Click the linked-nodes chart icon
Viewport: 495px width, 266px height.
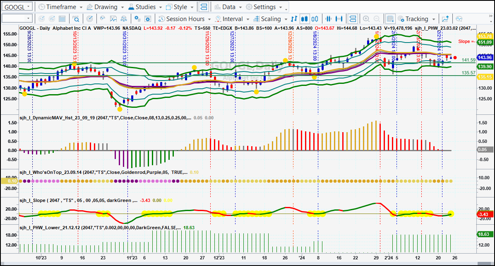[124, 19]
